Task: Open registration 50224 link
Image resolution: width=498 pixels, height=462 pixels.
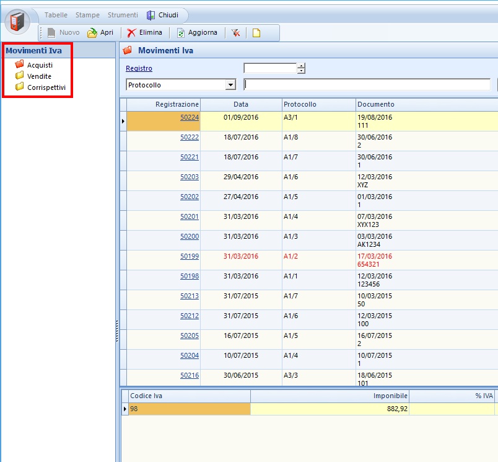Action: click(x=190, y=117)
